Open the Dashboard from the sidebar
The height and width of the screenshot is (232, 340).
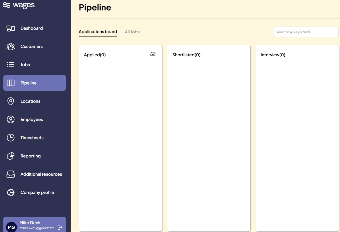(x=10, y=28)
